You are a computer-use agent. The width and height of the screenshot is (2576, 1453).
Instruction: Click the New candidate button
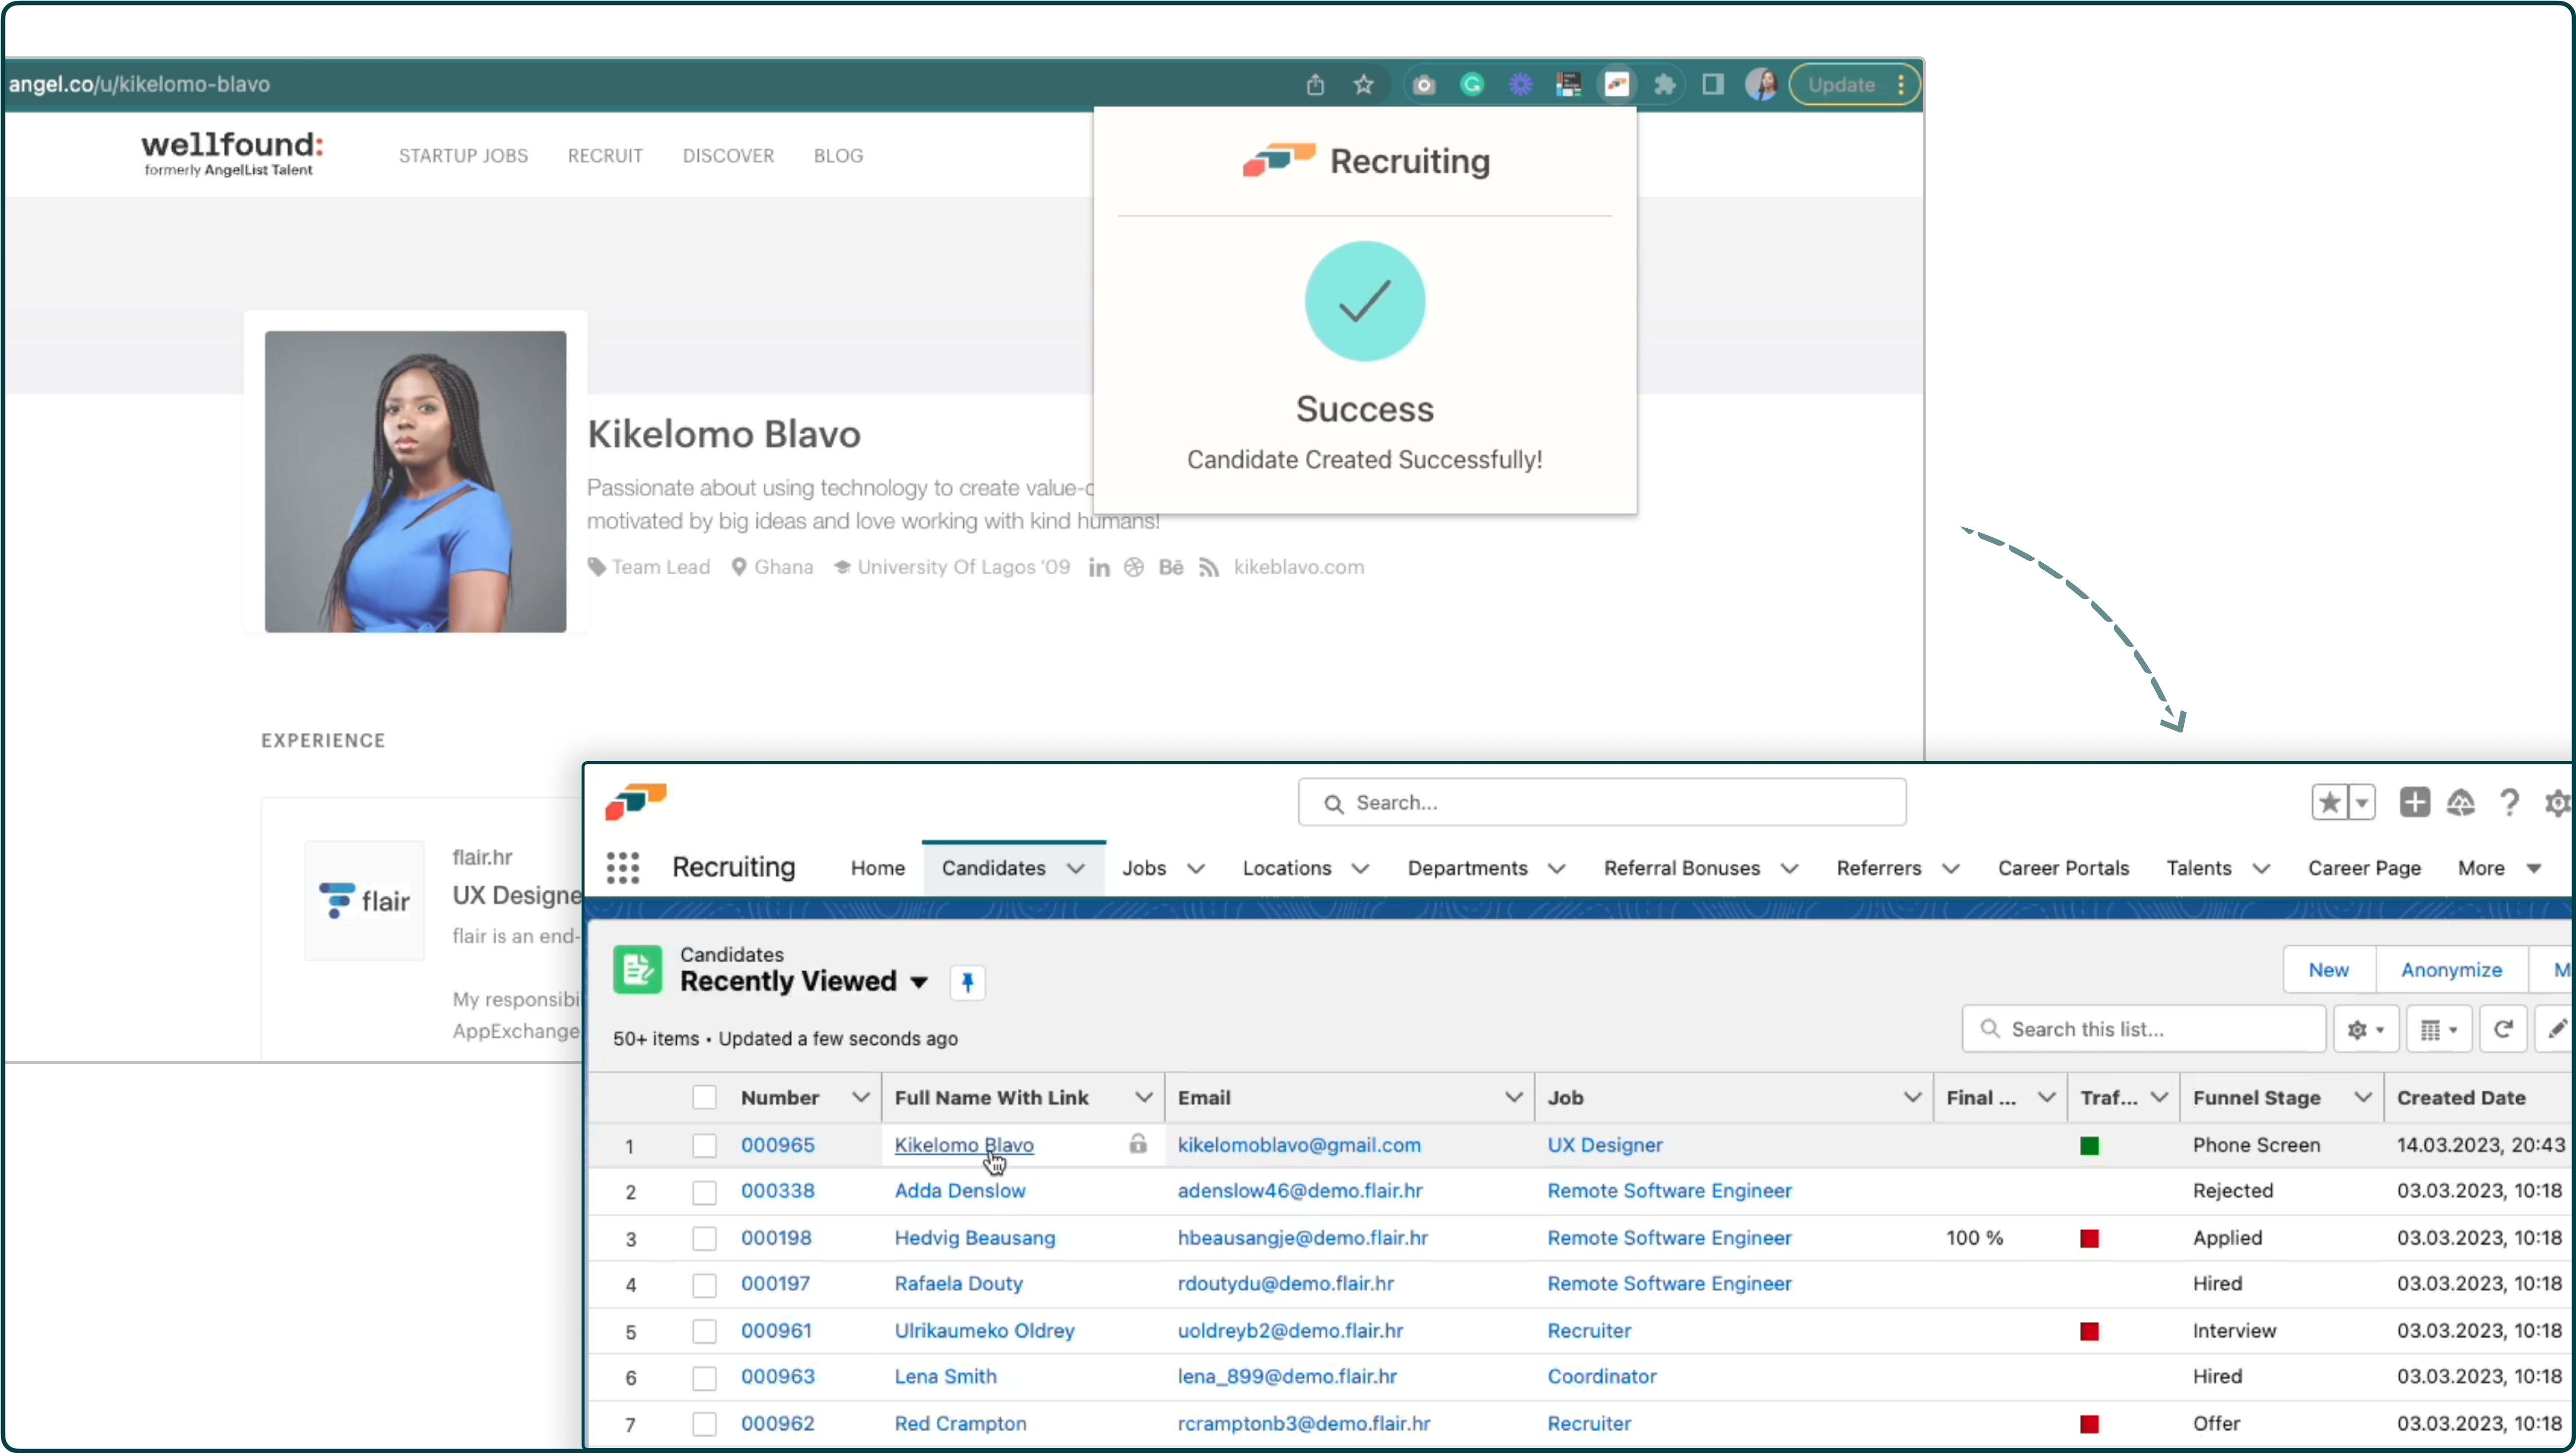(x=2328, y=969)
